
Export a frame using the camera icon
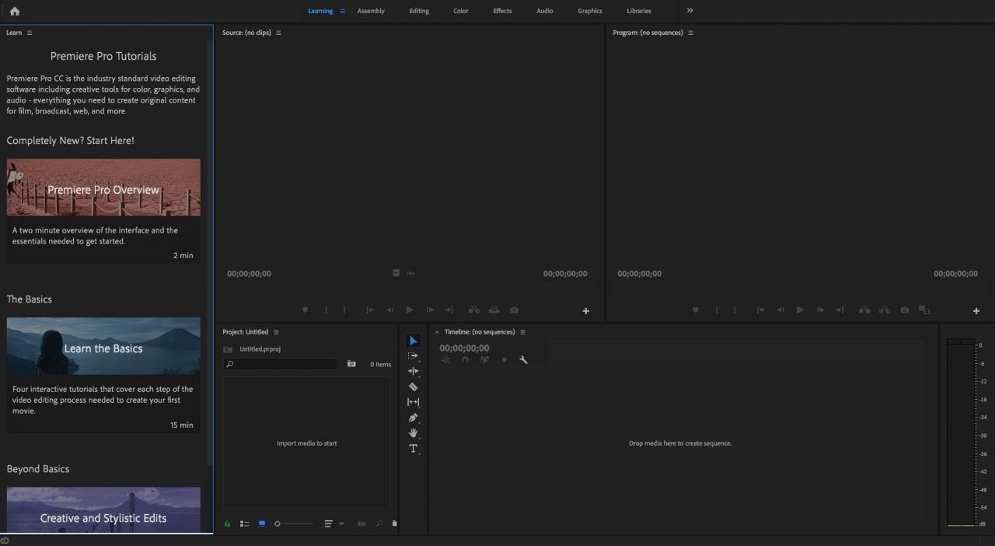click(904, 310)
